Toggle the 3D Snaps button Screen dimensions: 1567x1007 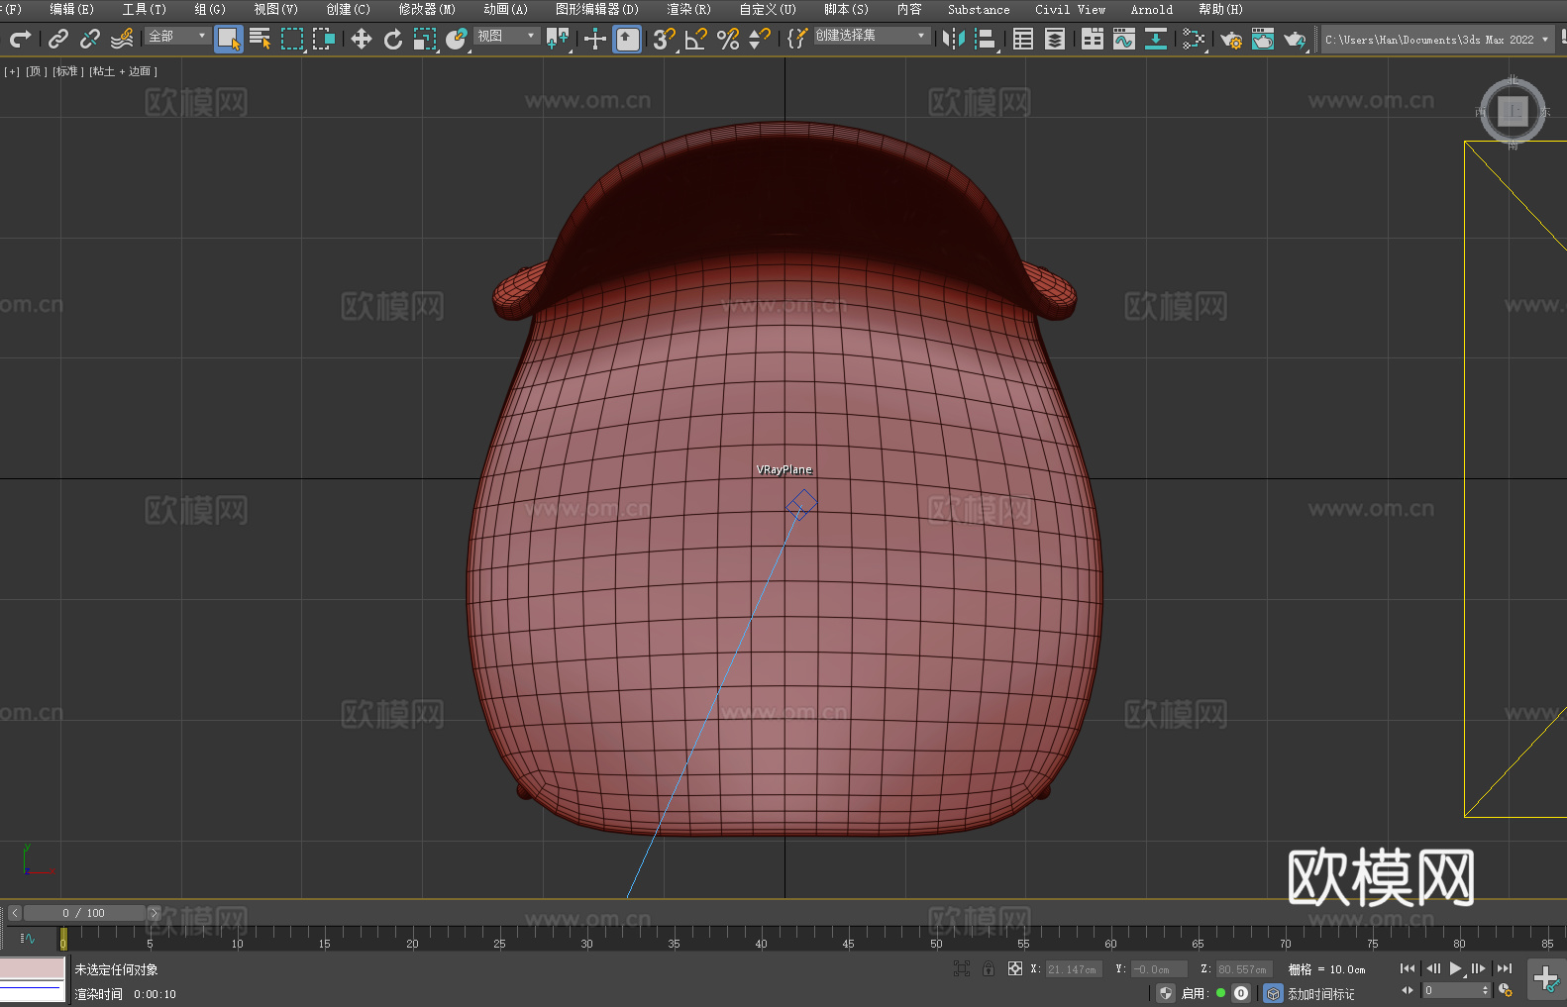pyautogui.click(x=664, y=39)
